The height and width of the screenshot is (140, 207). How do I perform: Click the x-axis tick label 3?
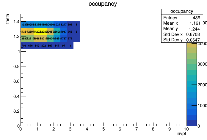tap(70, 129)
